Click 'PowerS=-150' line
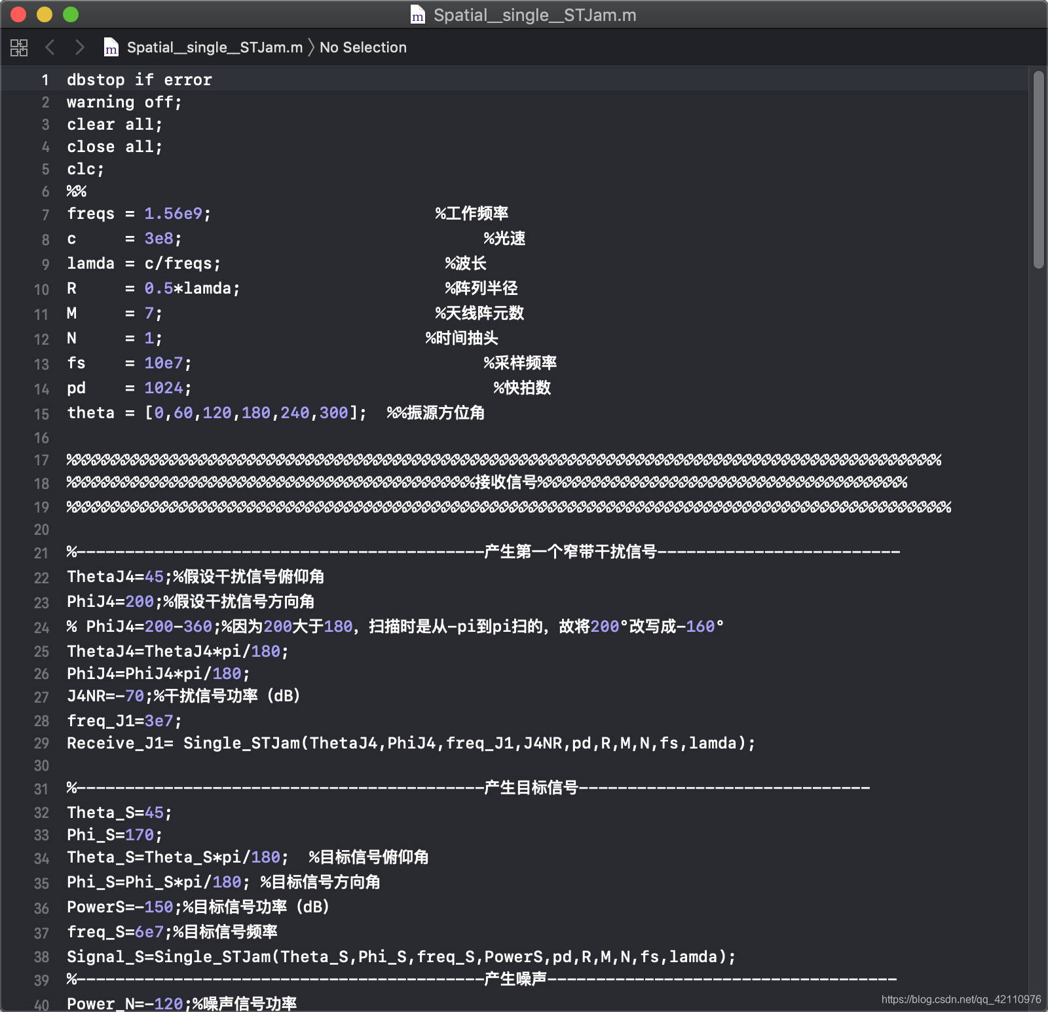Screen dimensions: 1048x1012 198,907
